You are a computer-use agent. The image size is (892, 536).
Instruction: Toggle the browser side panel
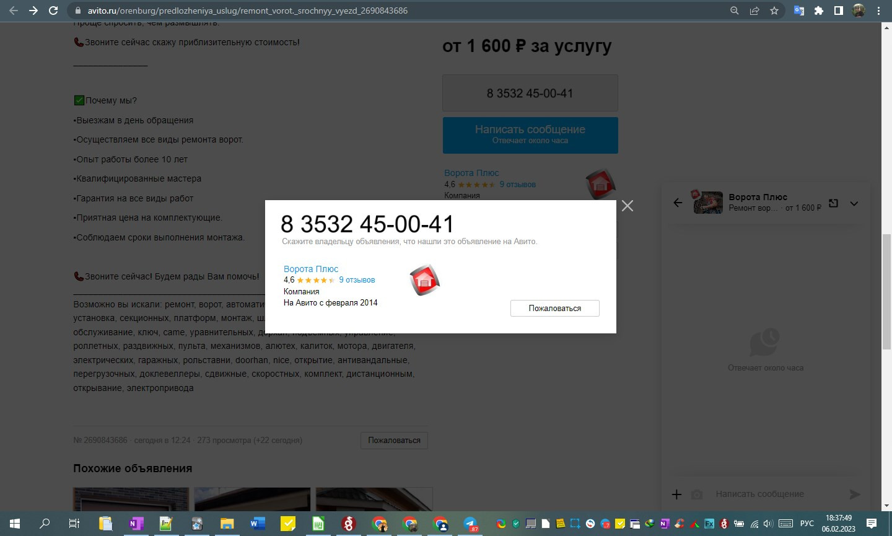839,11
